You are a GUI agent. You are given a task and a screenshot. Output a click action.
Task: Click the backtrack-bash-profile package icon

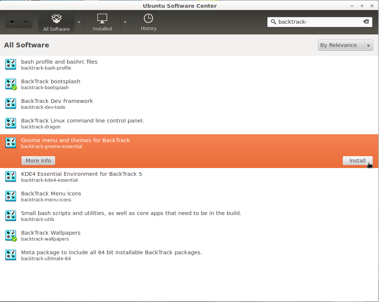pos(10,64)
